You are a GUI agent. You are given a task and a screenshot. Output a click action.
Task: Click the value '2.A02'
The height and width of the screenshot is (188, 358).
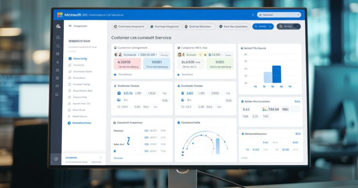click(x=190, y=93)
